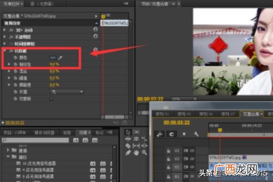Show or hide timeline view arrow
This screenshot has width=273, height=182.
[96, 16]
